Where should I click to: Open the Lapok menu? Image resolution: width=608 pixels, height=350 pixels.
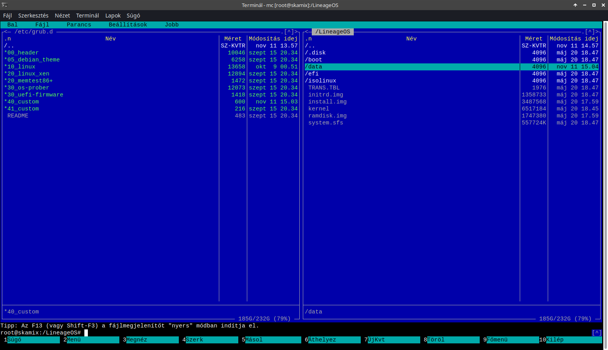113,16
